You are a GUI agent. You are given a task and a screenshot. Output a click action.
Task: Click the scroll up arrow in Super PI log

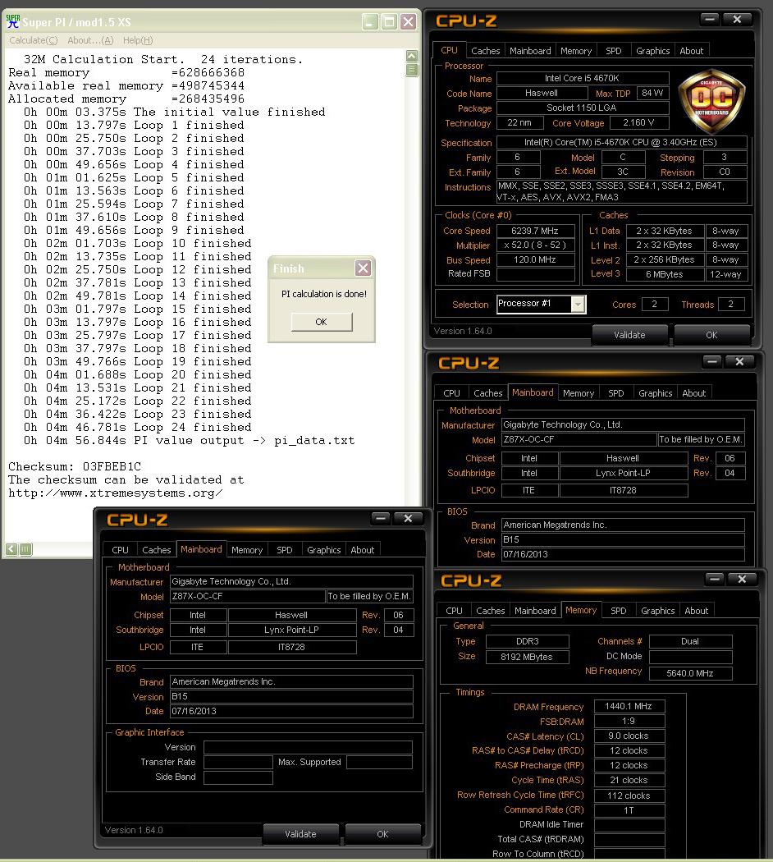pyautogui.click(x=411, y=56)
